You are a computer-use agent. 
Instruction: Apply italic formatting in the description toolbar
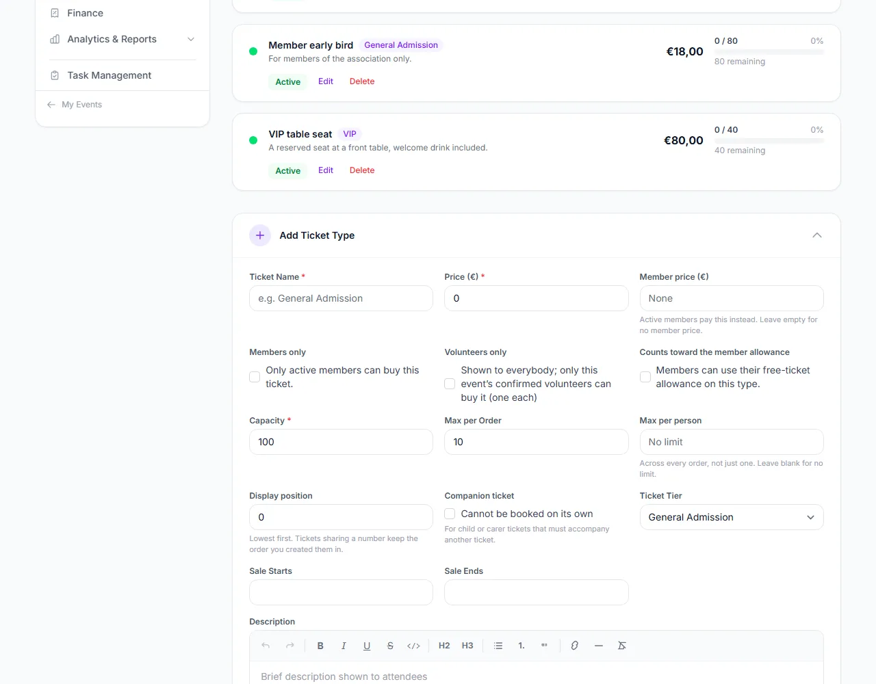tap(344, 646)
